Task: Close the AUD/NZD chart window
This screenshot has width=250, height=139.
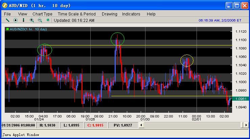Action: click(245, 6)
